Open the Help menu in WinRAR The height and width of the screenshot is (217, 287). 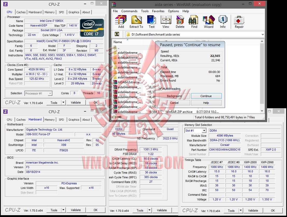tap(186, 11)
